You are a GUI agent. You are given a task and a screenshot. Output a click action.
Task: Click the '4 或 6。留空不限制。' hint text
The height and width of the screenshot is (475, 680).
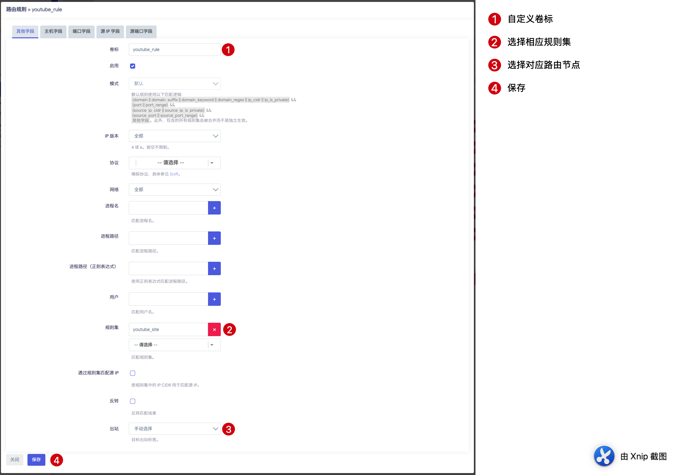tap(151, 147)
